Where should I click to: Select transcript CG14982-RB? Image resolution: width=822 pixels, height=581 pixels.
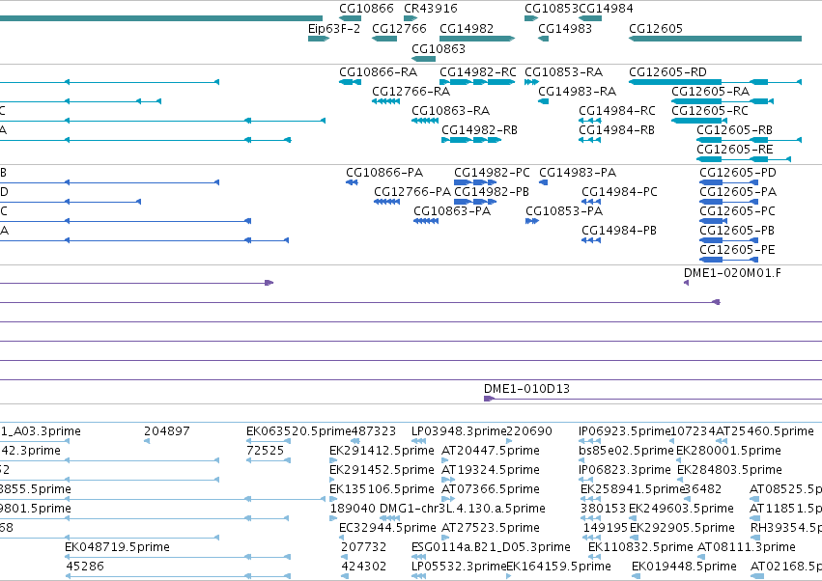[x=479, y=130]
